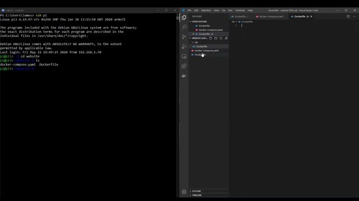Click the 'ssh pi' command text

(41, 15)
